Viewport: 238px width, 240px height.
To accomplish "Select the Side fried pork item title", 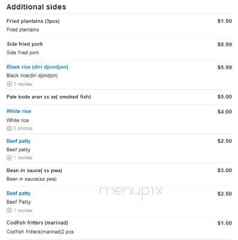I will [x=24, y=44].
